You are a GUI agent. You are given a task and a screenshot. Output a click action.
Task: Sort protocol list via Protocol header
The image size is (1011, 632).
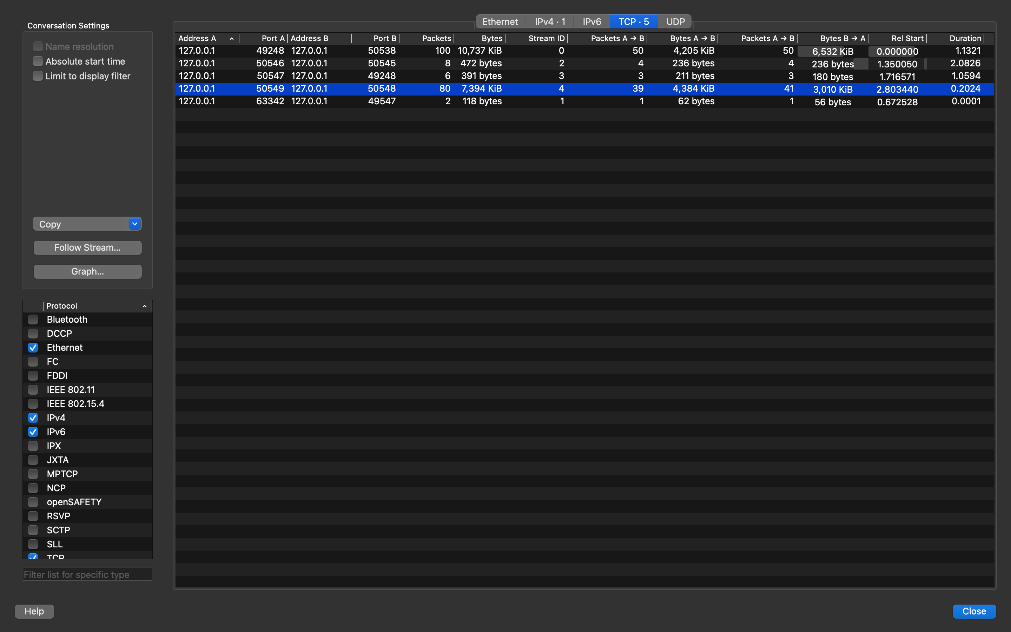(97, 306)
